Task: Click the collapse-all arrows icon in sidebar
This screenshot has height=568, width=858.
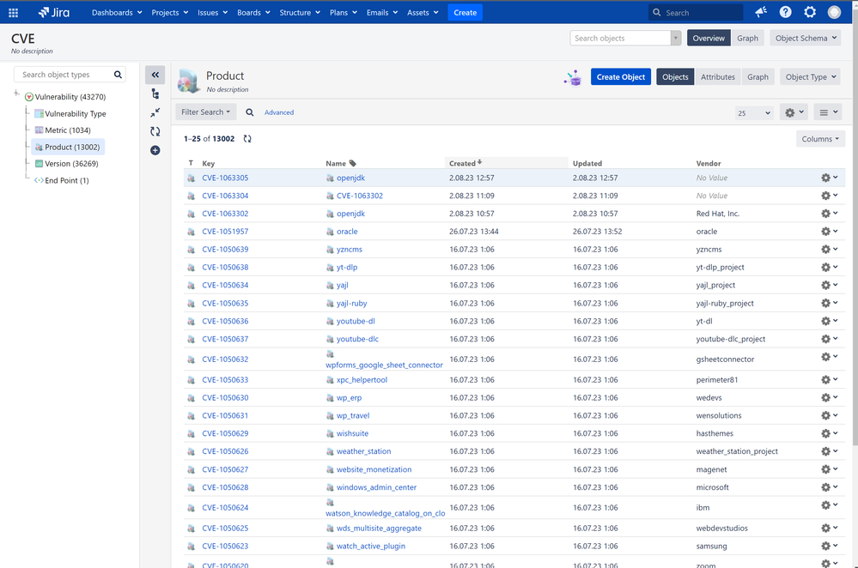Action: 155,112
